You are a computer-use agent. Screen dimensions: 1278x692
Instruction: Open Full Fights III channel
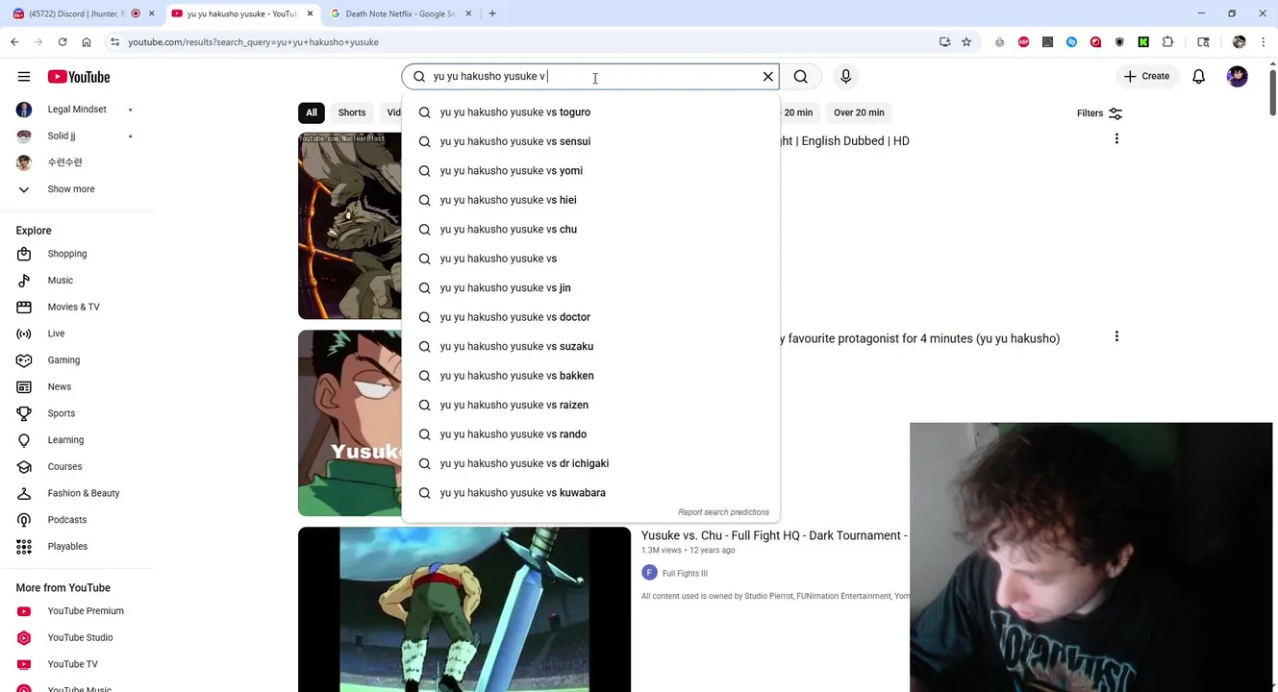[685, 573]
